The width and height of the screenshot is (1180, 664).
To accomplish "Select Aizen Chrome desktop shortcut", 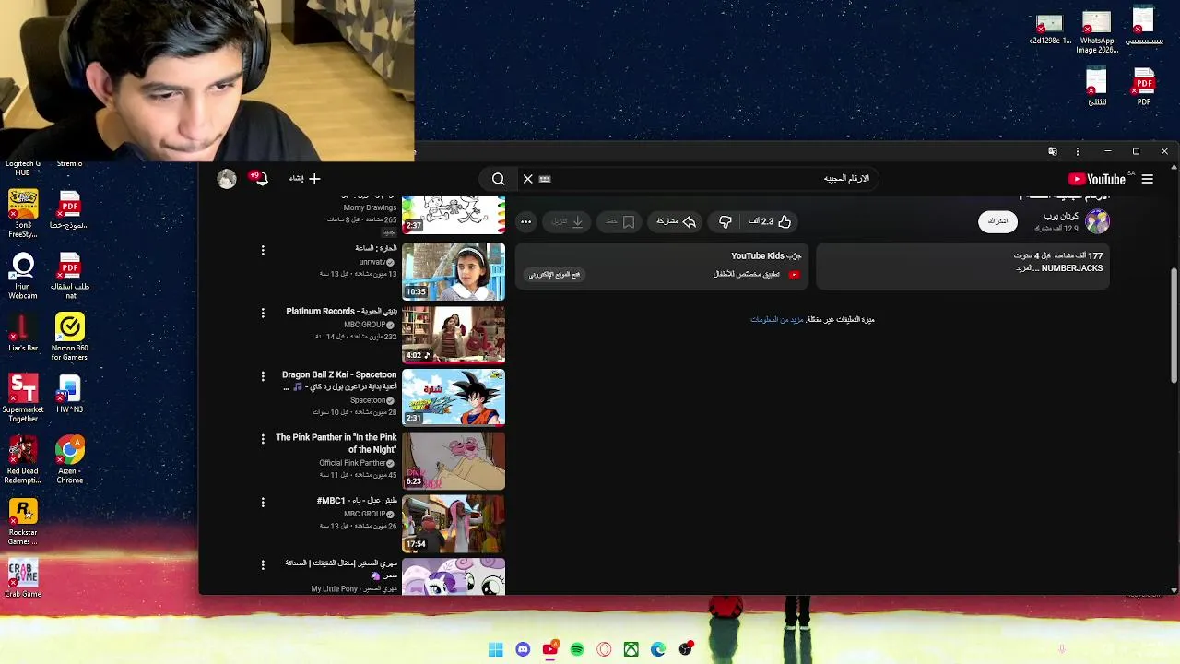I will [69, 460].
